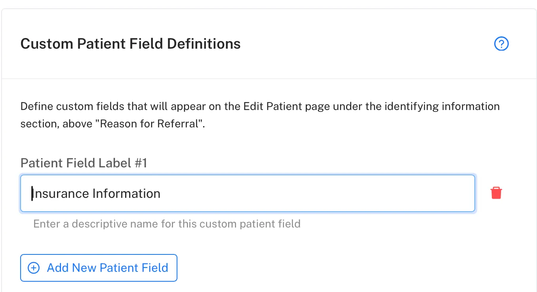Image resolution: width=537 pixels, height=292 pixels.
Task: Click empty space inside Patient Field Label input
Action: tap(317, 193)
